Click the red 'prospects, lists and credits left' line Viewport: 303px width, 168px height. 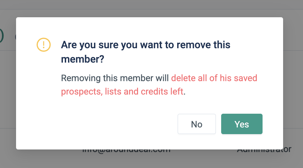click(122, 92)
